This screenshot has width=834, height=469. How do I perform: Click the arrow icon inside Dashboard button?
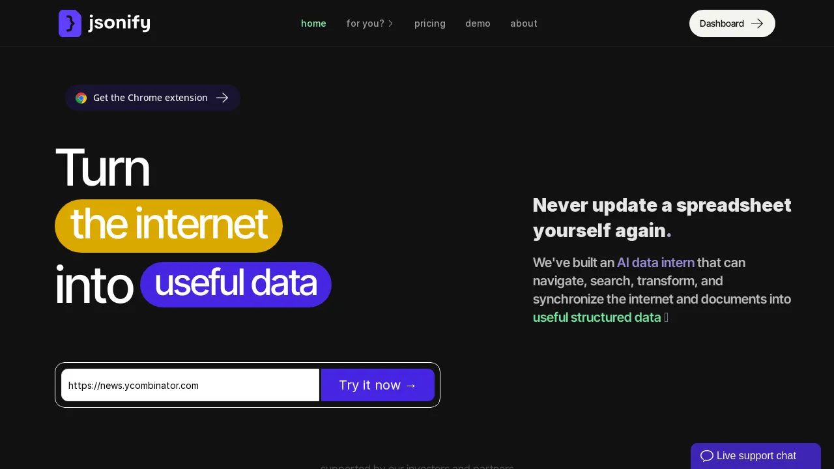(x=757, y=23)
